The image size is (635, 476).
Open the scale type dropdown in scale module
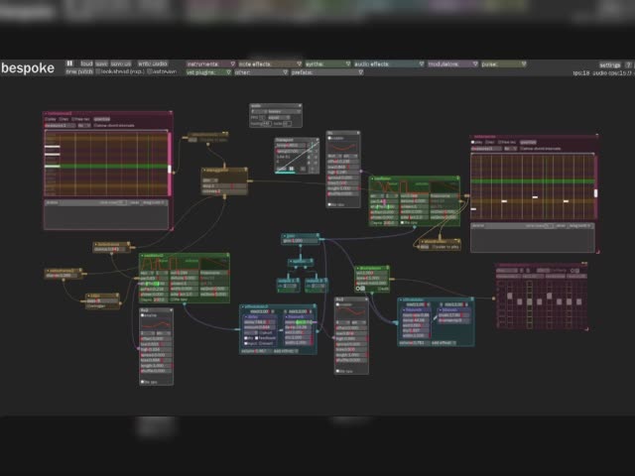[x=285, y=111]
